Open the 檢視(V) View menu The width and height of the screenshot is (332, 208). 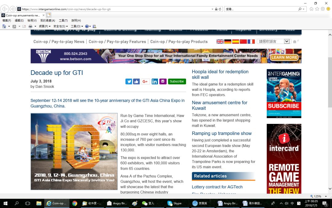click(x=32, y=21)
